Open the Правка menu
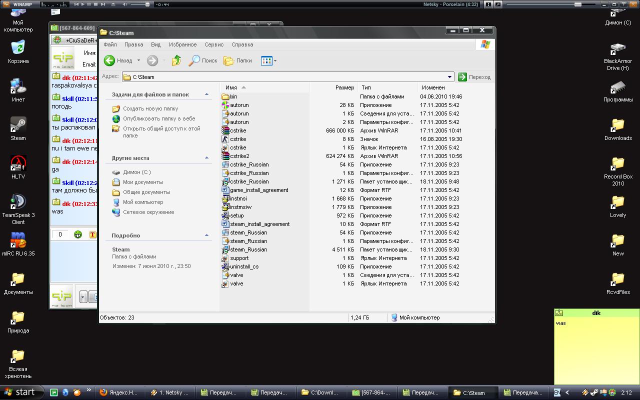640x400 pixels. click(133, 44)
